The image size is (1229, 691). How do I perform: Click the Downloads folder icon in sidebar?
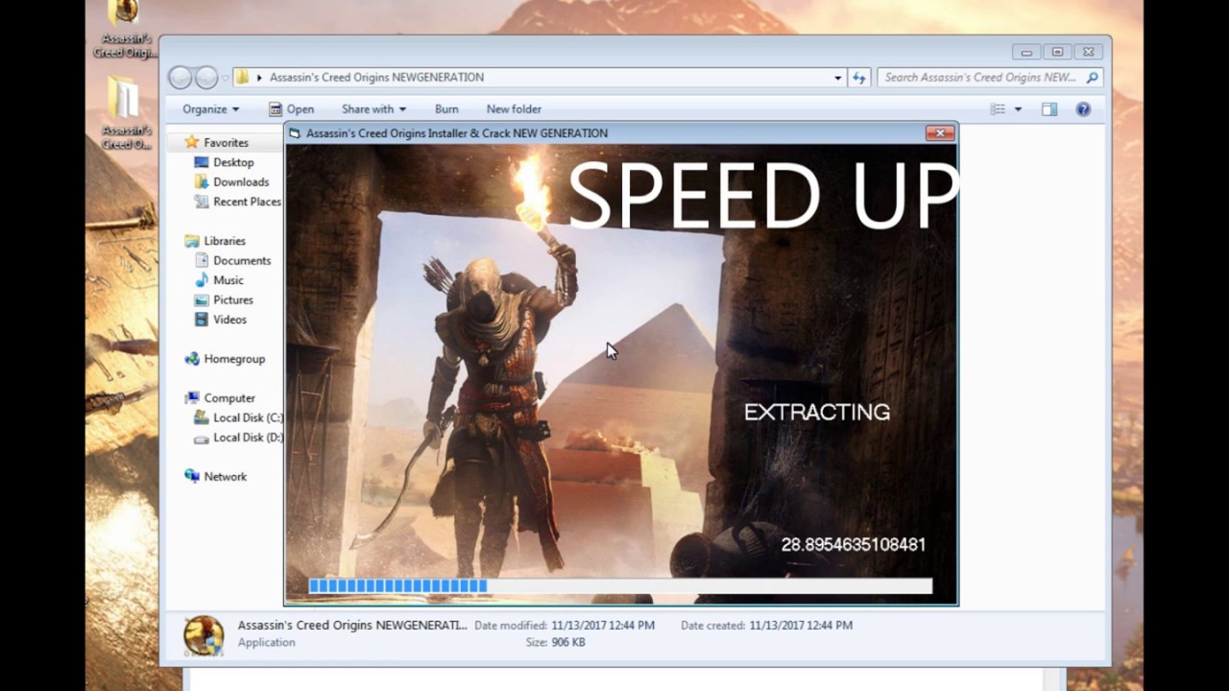(x=202, y=181)
